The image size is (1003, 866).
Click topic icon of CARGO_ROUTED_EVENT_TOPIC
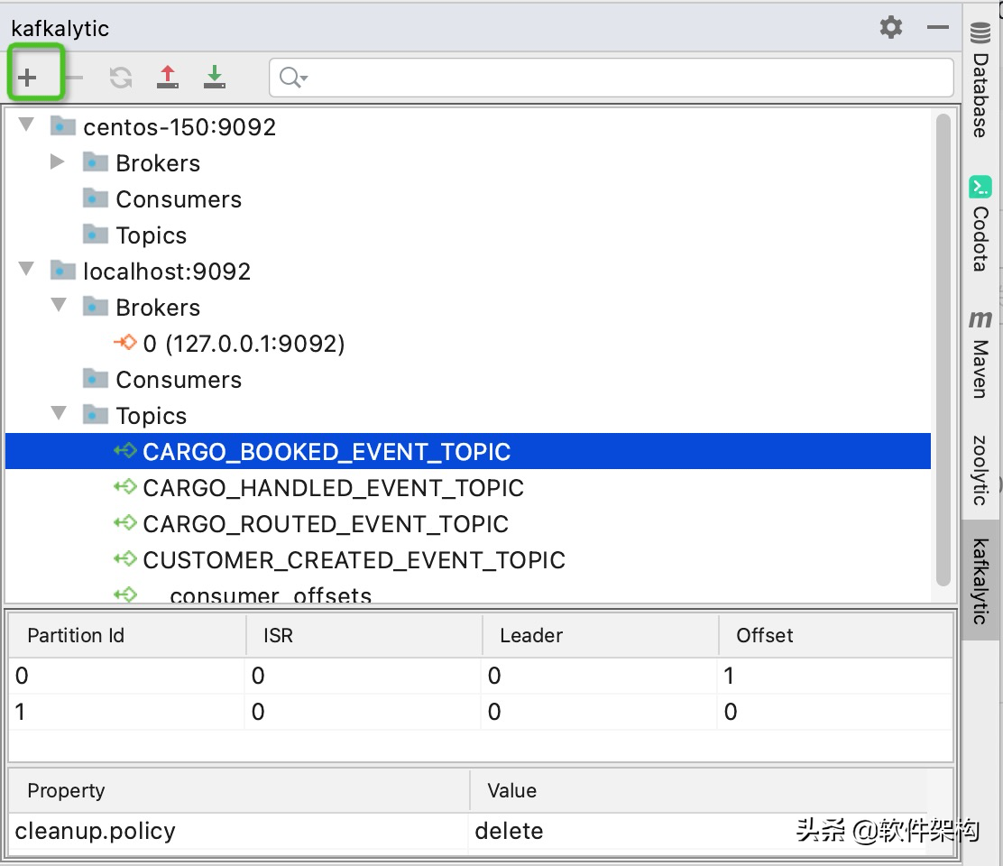(x=125, y=523)
